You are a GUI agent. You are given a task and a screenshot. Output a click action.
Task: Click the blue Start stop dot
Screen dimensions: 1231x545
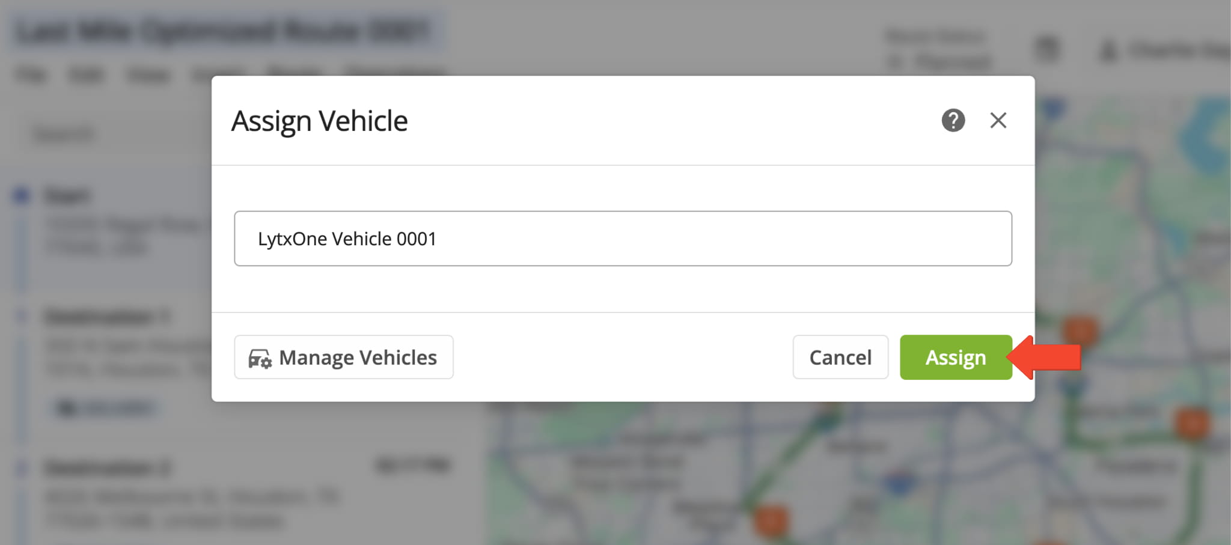click(22, 195)
